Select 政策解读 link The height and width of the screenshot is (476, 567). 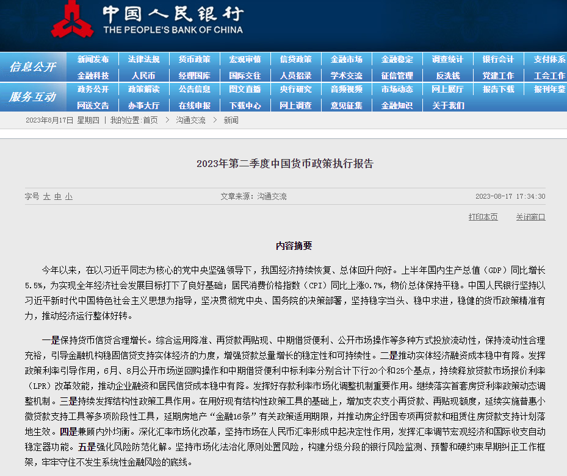[143, 89]
